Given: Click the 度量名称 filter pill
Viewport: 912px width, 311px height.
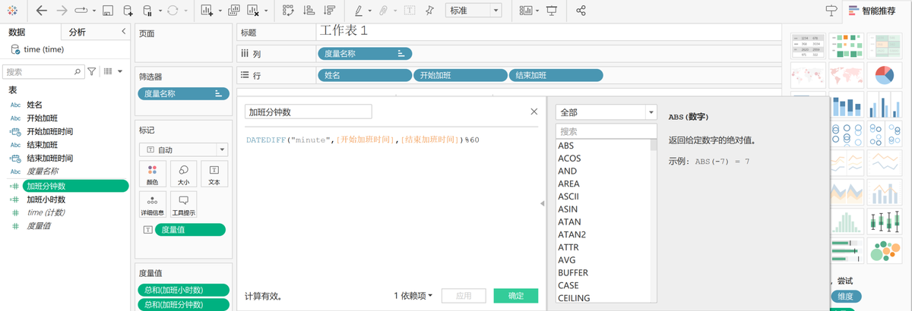Looking at the screenshot, I should pyautogui.click(x=183, y=93).
